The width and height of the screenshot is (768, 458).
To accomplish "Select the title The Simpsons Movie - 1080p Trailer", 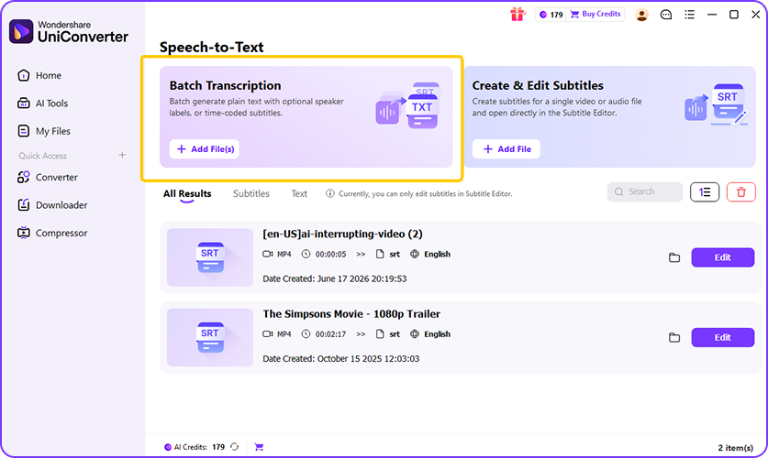I will pyautogui.click(x=351, y=314).
